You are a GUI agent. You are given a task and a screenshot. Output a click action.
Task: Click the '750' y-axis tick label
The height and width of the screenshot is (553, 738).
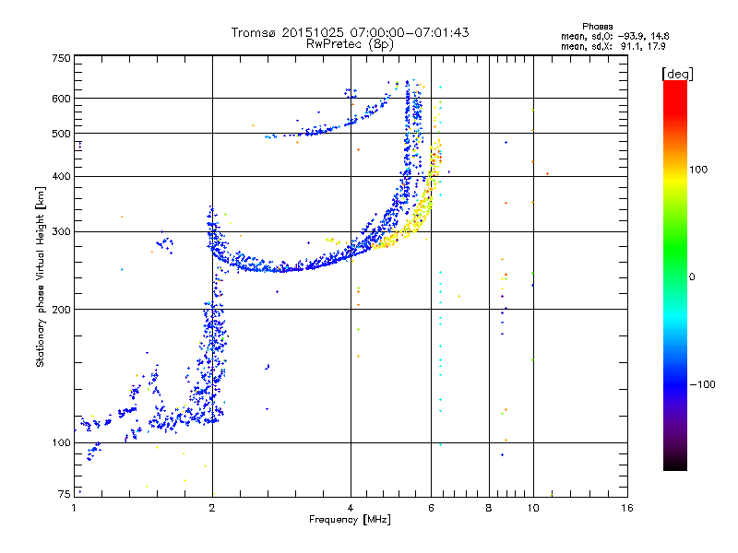coord(61,58)
